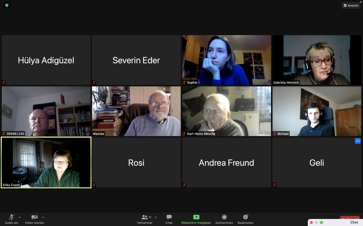Expand chevron beside Teilnehmer count
The width and height of the screenshot is (363, 226).
[156, 217]
